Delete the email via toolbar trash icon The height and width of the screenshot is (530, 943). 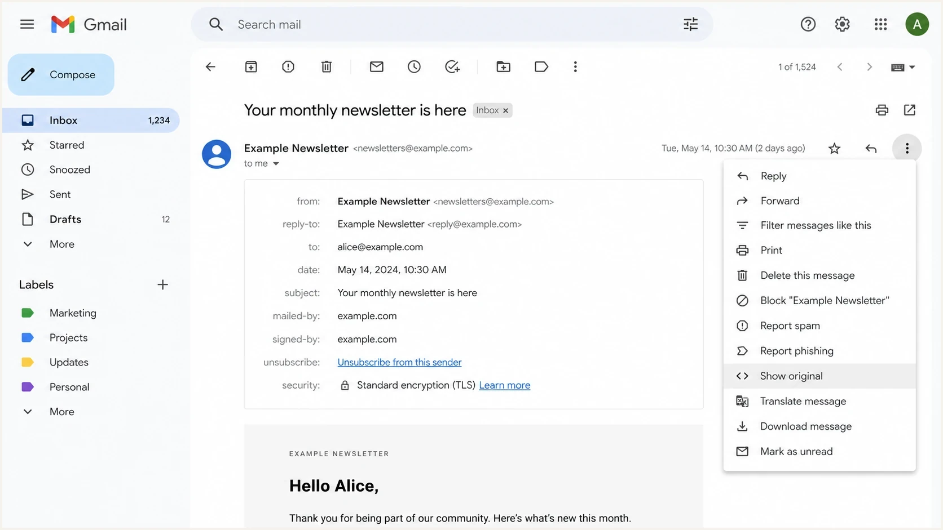point(327,66)
